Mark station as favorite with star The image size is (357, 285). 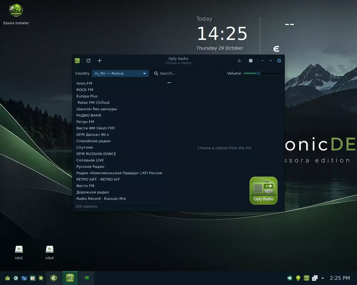coord(239,61)
